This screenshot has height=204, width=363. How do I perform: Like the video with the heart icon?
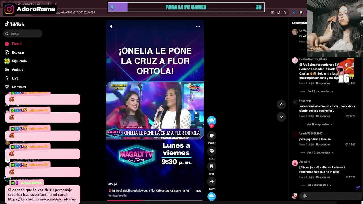212,136
